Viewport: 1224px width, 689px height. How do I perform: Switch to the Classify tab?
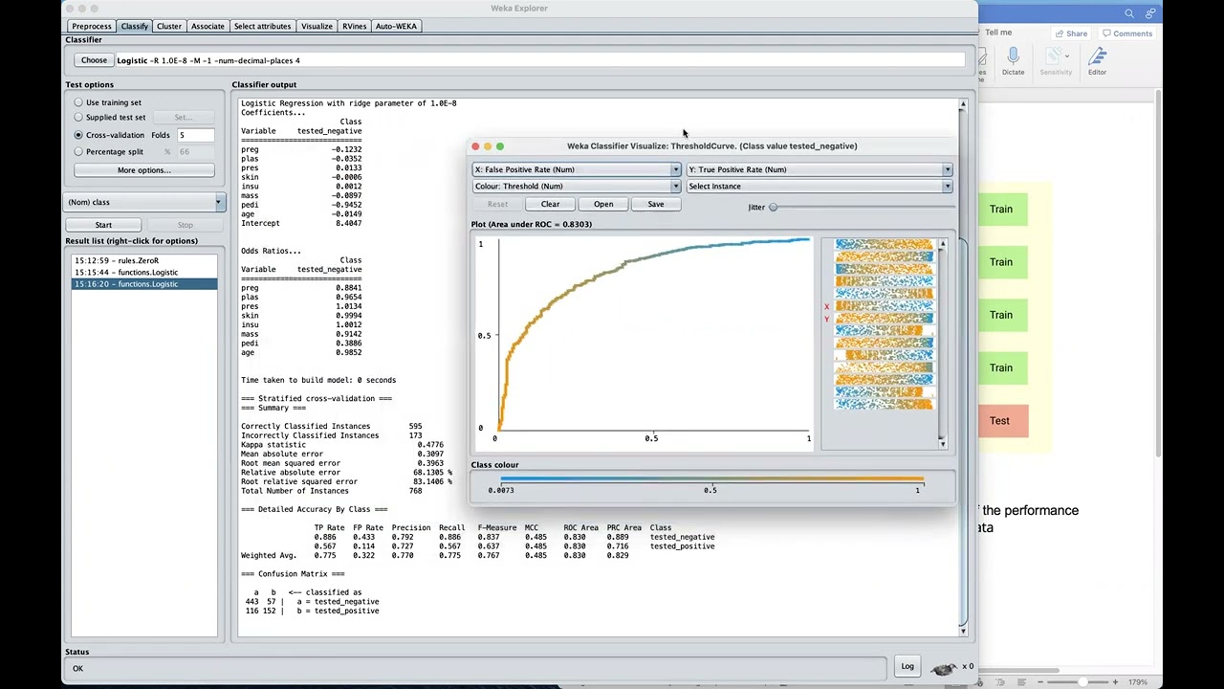135,26
